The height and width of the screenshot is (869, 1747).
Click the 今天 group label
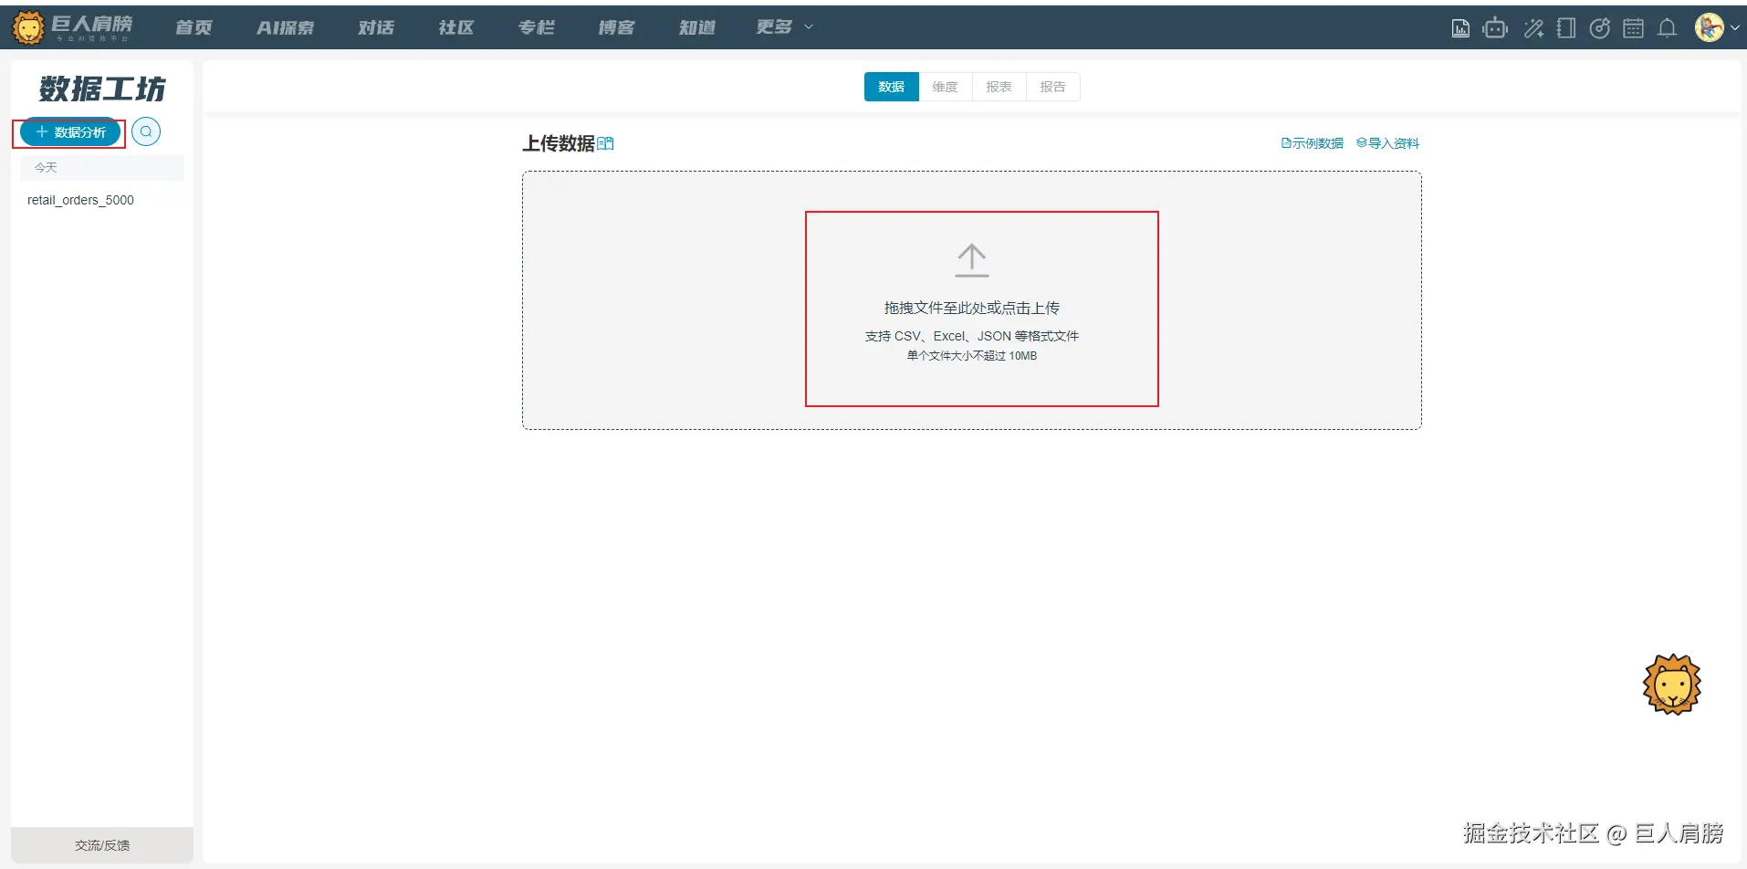coord(46,168)
